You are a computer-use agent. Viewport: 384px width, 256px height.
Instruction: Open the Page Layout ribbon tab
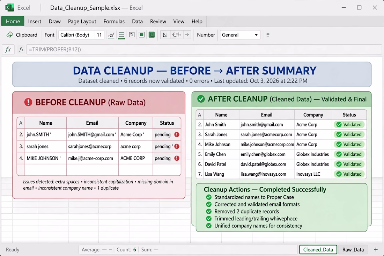coord(82,21)
